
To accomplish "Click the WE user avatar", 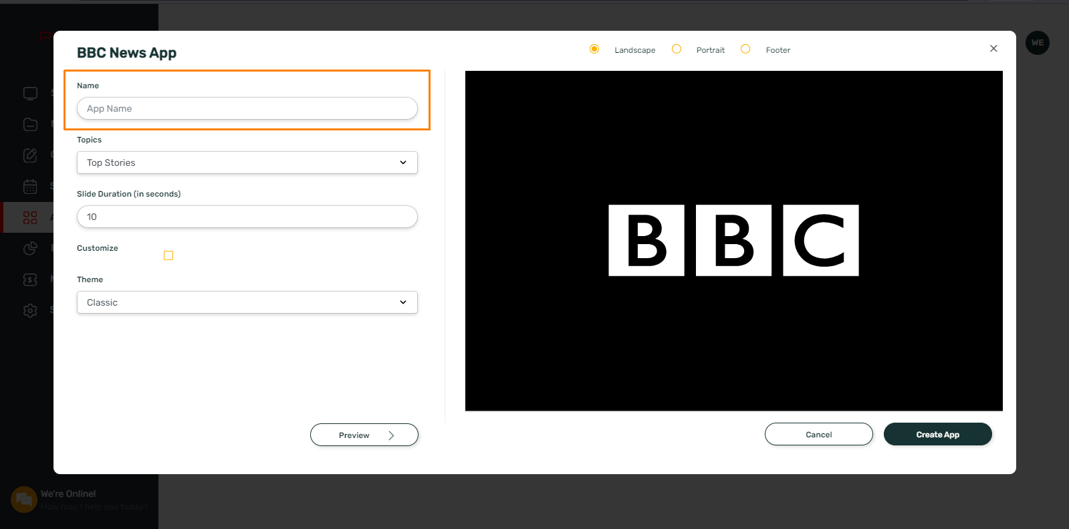I will (1038, 43).
